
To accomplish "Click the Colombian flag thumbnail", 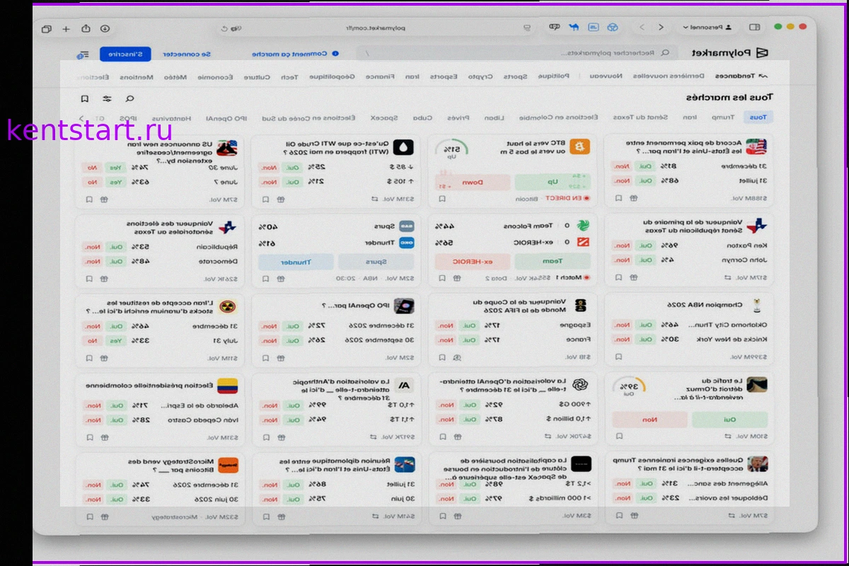I will point(228,386).
